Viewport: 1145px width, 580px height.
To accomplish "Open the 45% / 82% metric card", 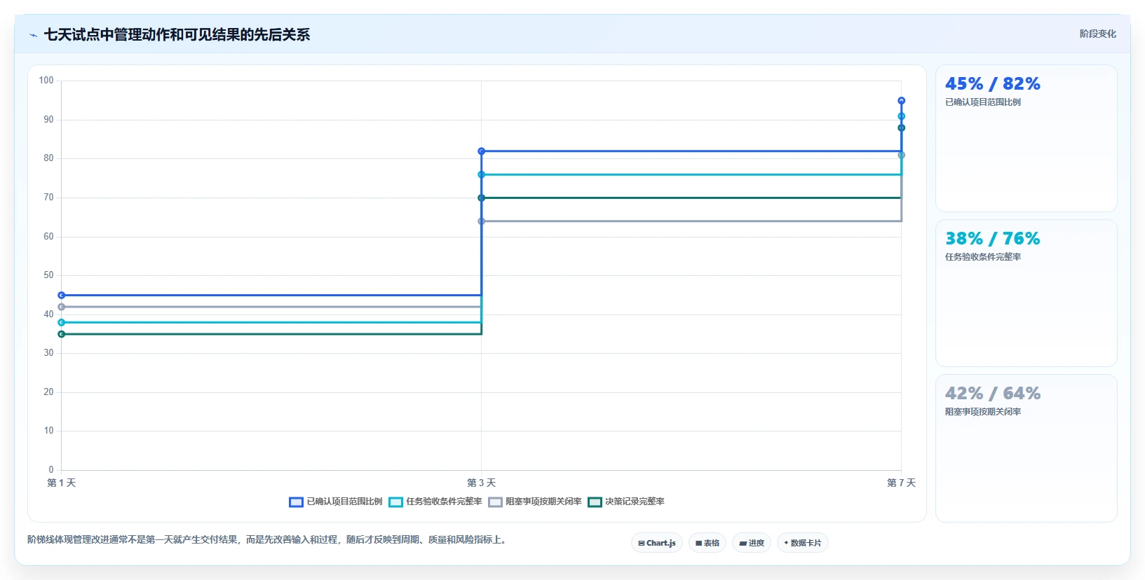I will coord(1026,139).
